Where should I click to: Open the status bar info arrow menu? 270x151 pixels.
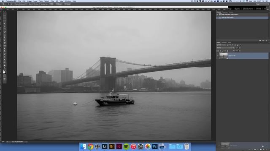point(27,142)
